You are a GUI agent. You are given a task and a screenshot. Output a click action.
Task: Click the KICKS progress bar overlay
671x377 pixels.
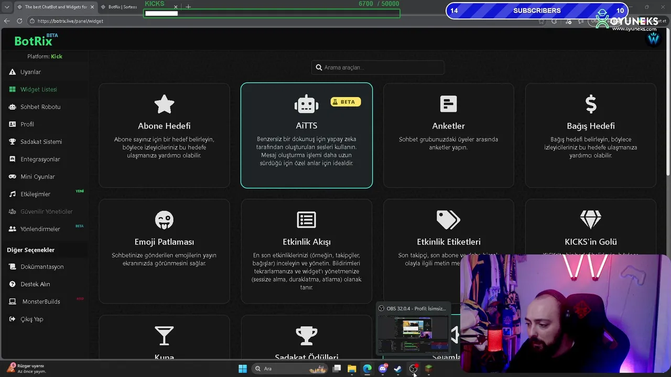[x=272, y=13]
